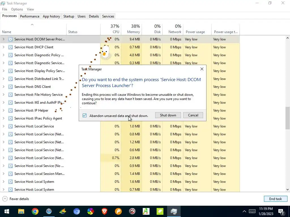The image size is (290, 217).
Task: Collapse view using Fewer details arrow
Action: coord(5,199)
